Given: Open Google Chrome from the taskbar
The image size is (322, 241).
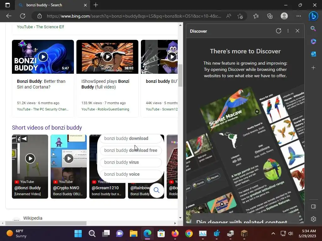Looking at the screenshot, I should (189, 233).
